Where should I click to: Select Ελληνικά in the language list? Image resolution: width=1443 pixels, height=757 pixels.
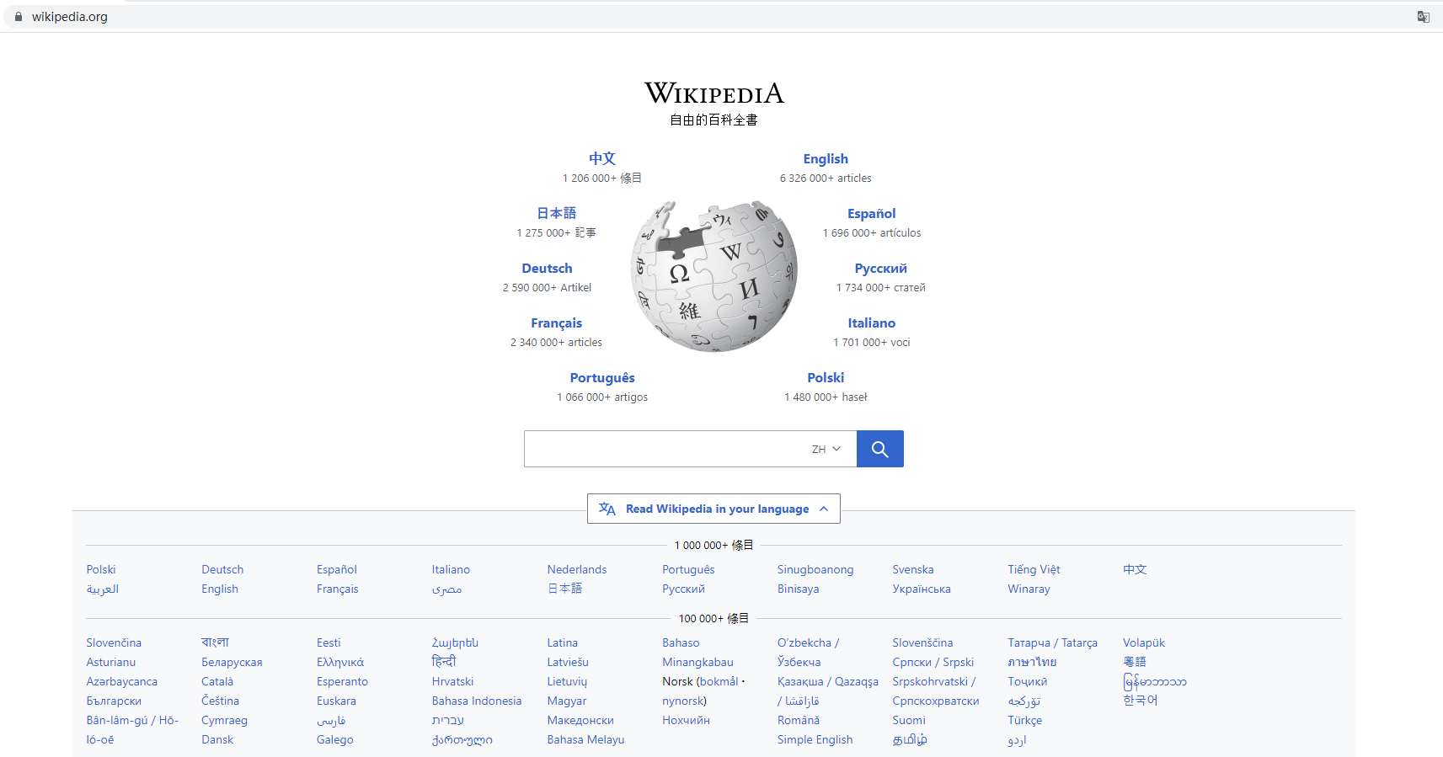[x=340, y=663]
